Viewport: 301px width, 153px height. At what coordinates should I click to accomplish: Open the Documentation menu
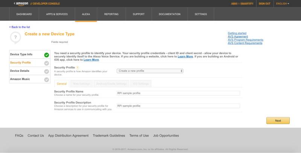coord(170,14)
